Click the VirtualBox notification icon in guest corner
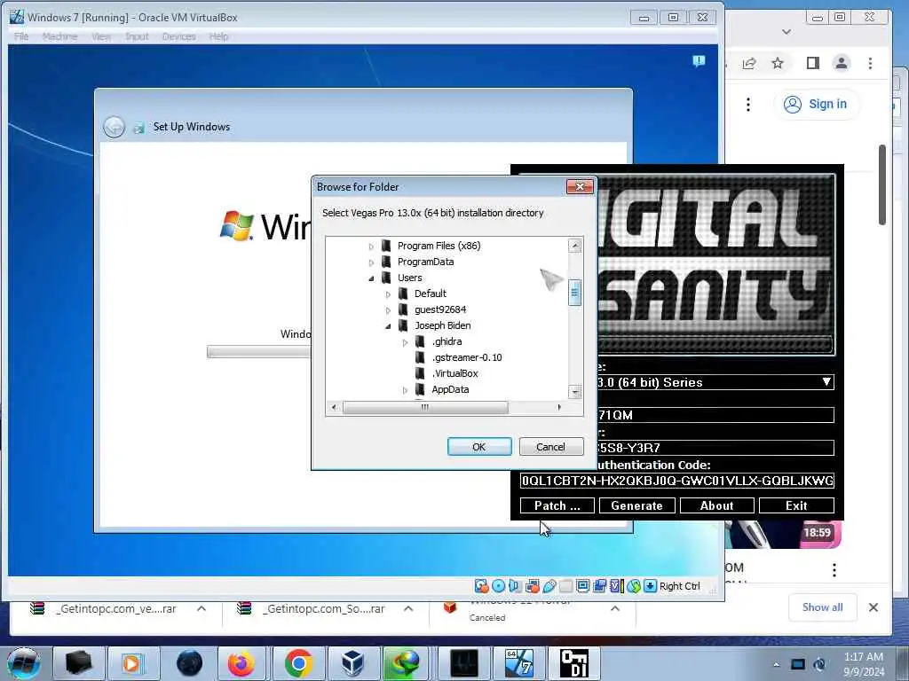Image resolution: width=909 pixels, height=681 pixels. pos(700,61)
